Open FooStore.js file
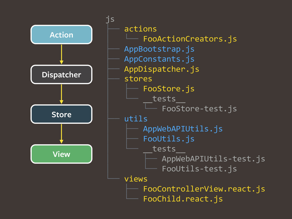The image size is (292, 219). (x=169, y=89)
